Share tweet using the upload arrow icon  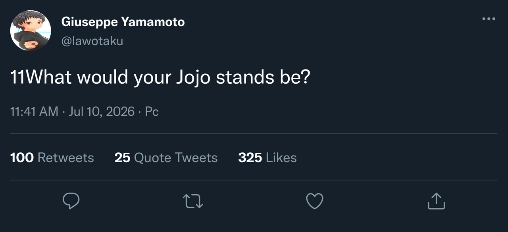point(436,201)
